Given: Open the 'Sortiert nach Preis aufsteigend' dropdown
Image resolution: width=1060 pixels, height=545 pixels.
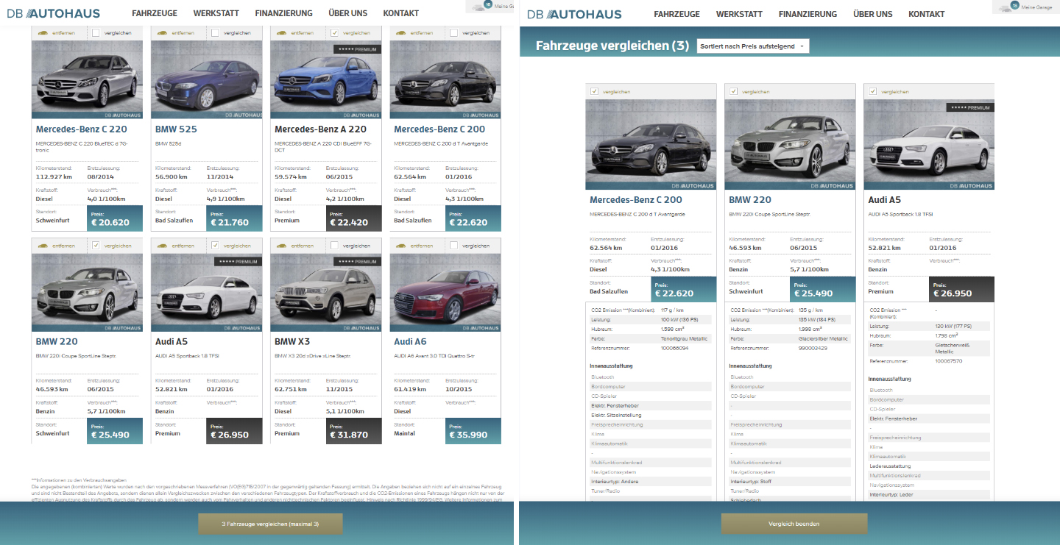Looking at the screenshot, I should click(x=752, y=46).
